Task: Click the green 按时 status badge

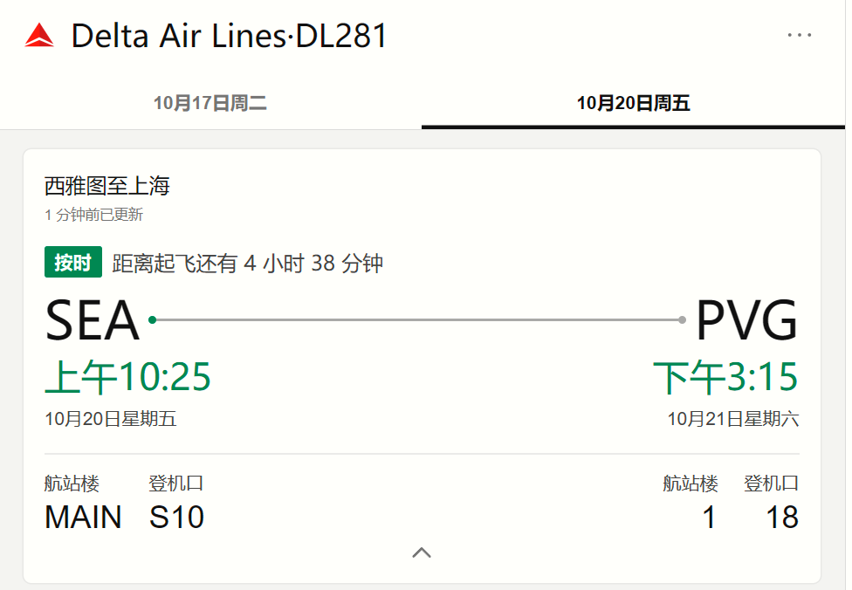Action: 72,263
